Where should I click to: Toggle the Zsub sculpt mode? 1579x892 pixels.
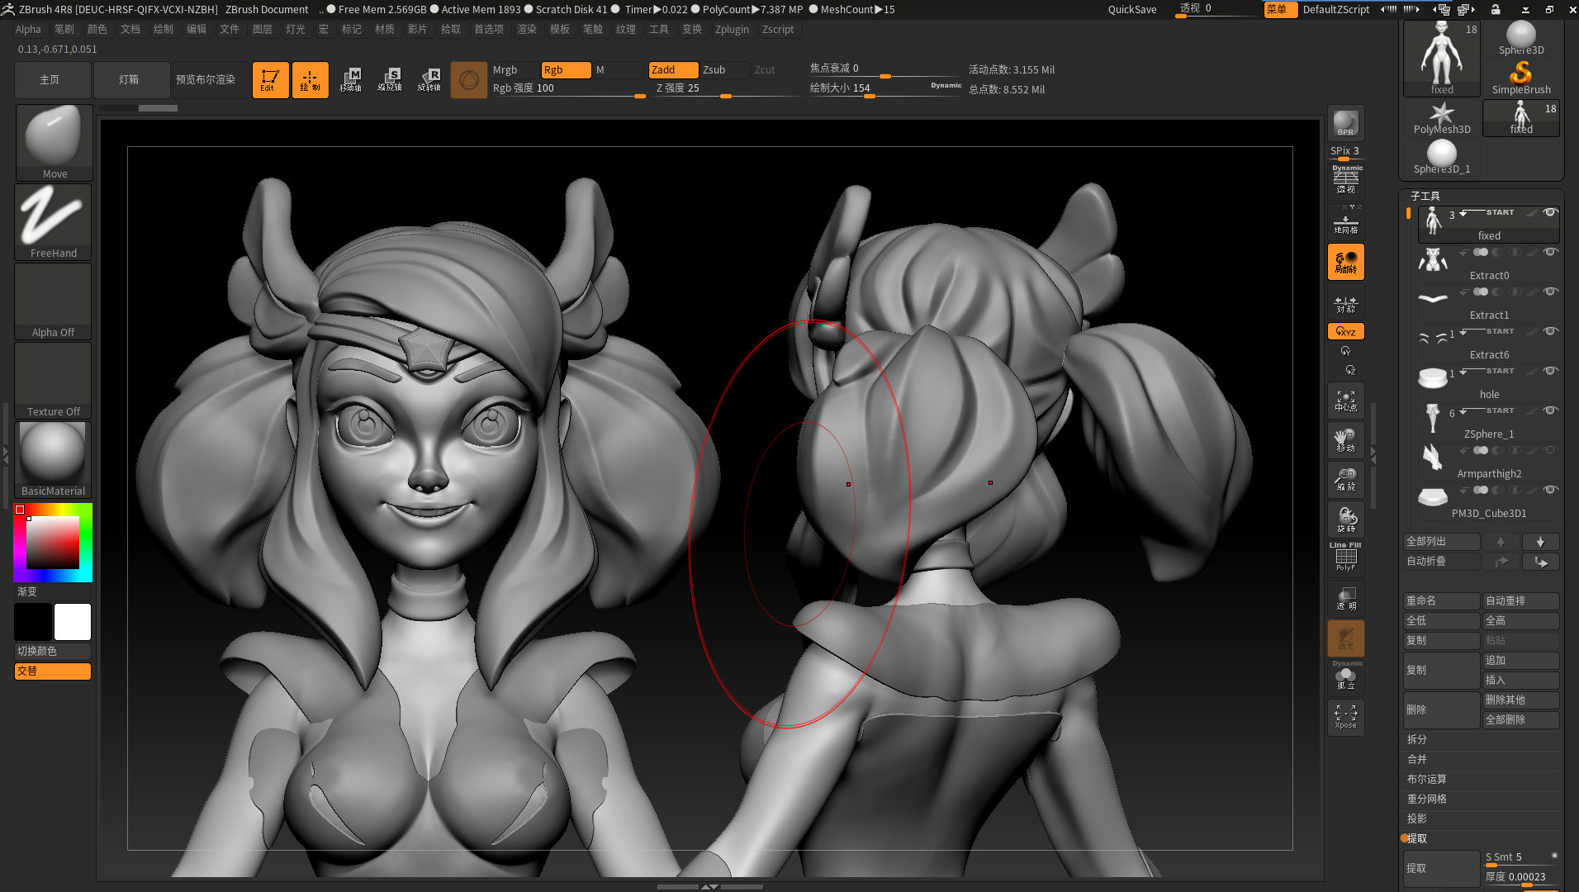pos(724,70)
